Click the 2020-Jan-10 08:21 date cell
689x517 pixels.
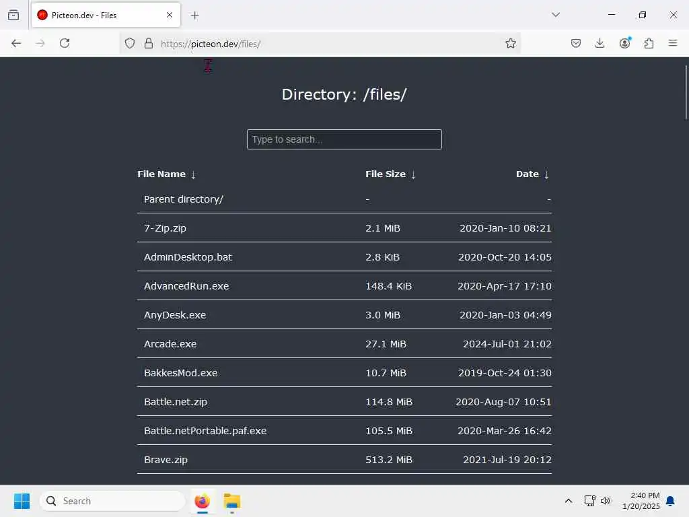click(x=505, y=228)
